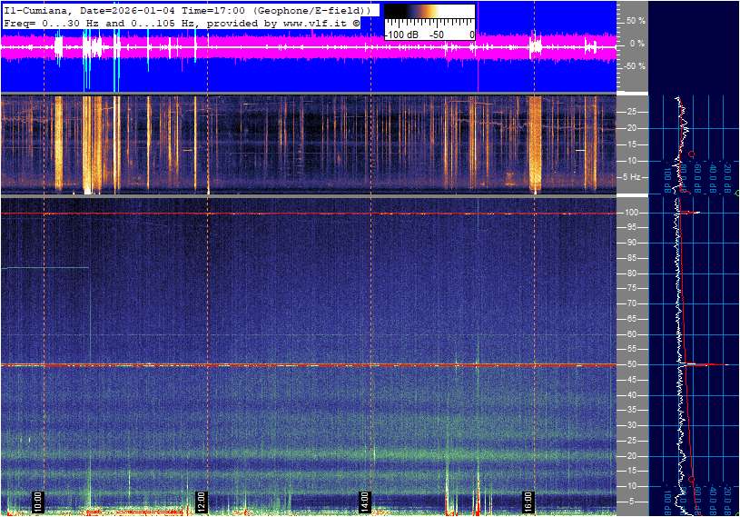Select red circle marker on upper spectrum graph
Screen dimensions: 740x517
click(x=691, y=154)
